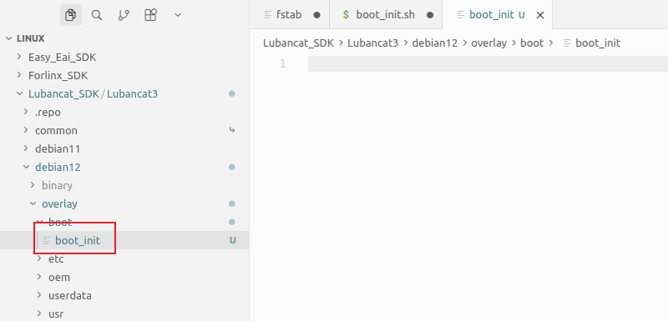Click overlay in the breadcrumb
The image size is (668, 321).
(489, 43)
